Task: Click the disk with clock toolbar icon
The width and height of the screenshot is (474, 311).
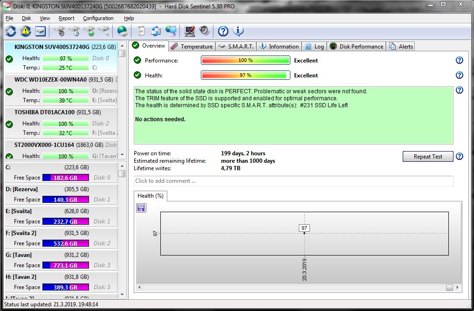Action: pos(75,31)
